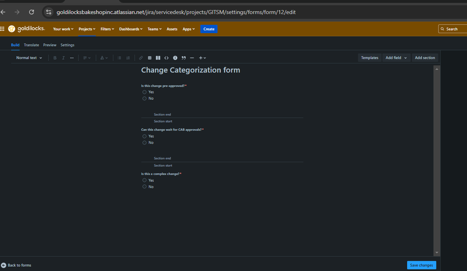Viewport: 467px width, 271px height.
Task: Click the back arrow icon beside Back to forms
Action: click(x=4, y=265)
